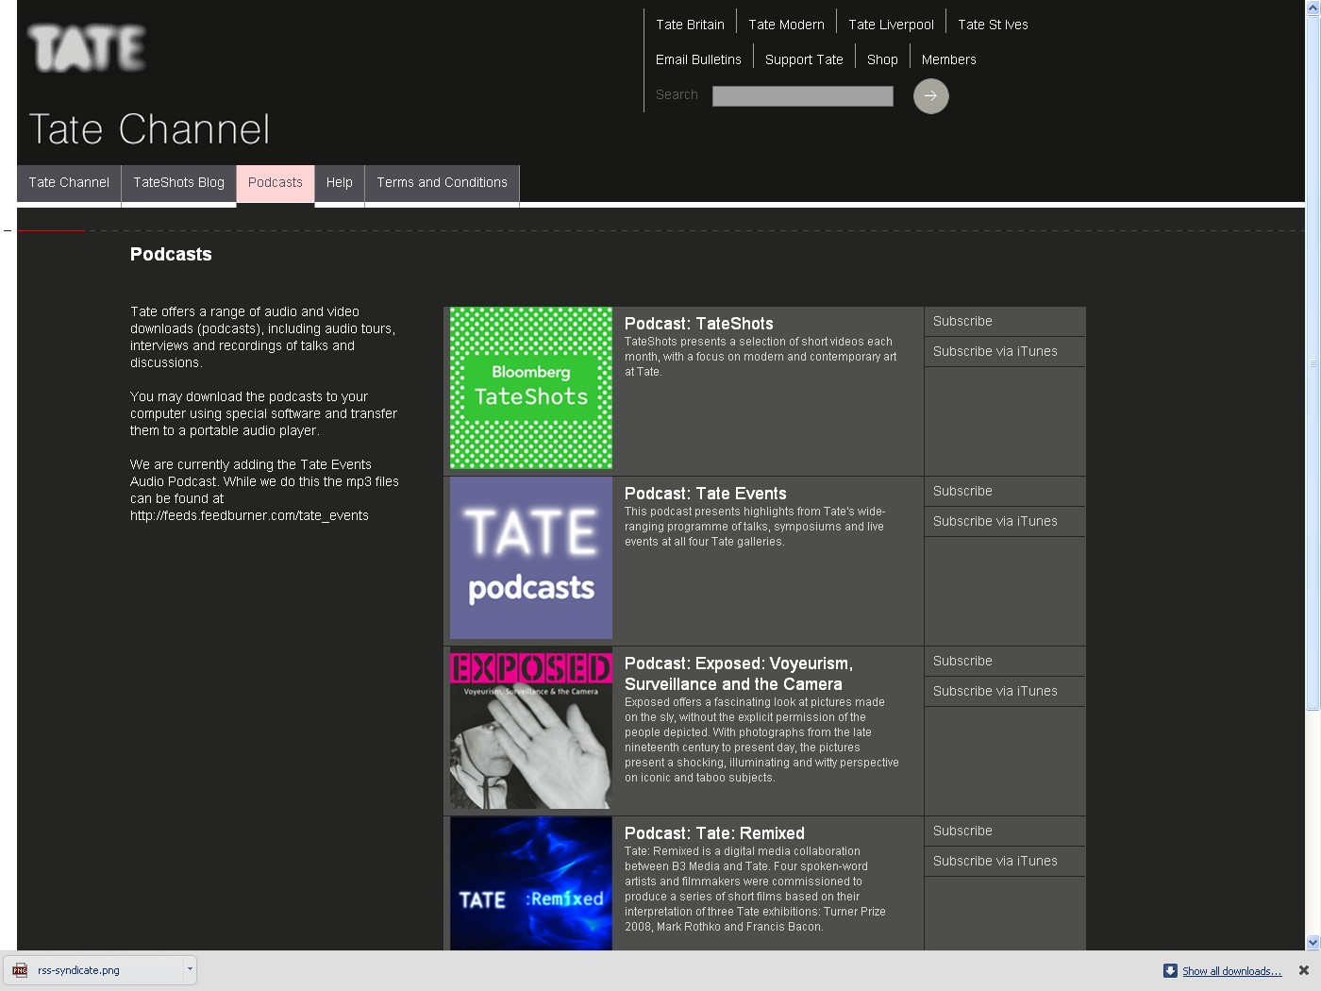Click the Tate podcasts purple thumbnail
Viewport: 1321px width, 991px height.
point(531,558)
